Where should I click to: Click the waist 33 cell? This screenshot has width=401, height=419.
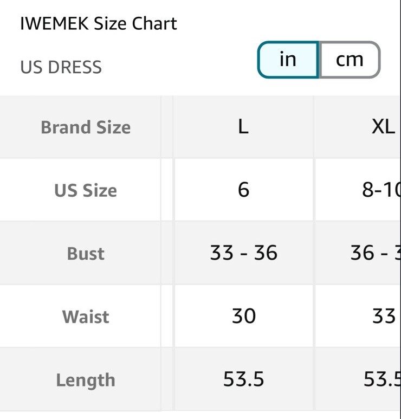(x=358, y=316)
